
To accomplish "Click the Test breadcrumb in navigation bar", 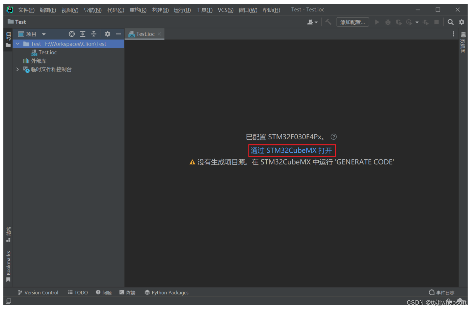I will click(17, 22).
